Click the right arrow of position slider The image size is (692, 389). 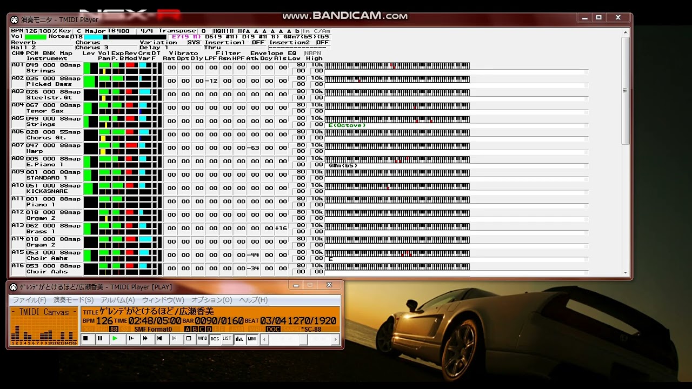(335, 339)
